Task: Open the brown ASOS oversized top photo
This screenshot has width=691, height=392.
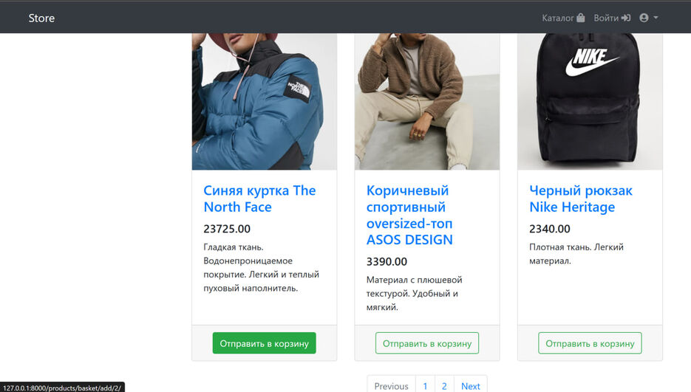Action: tap(427, 102)
